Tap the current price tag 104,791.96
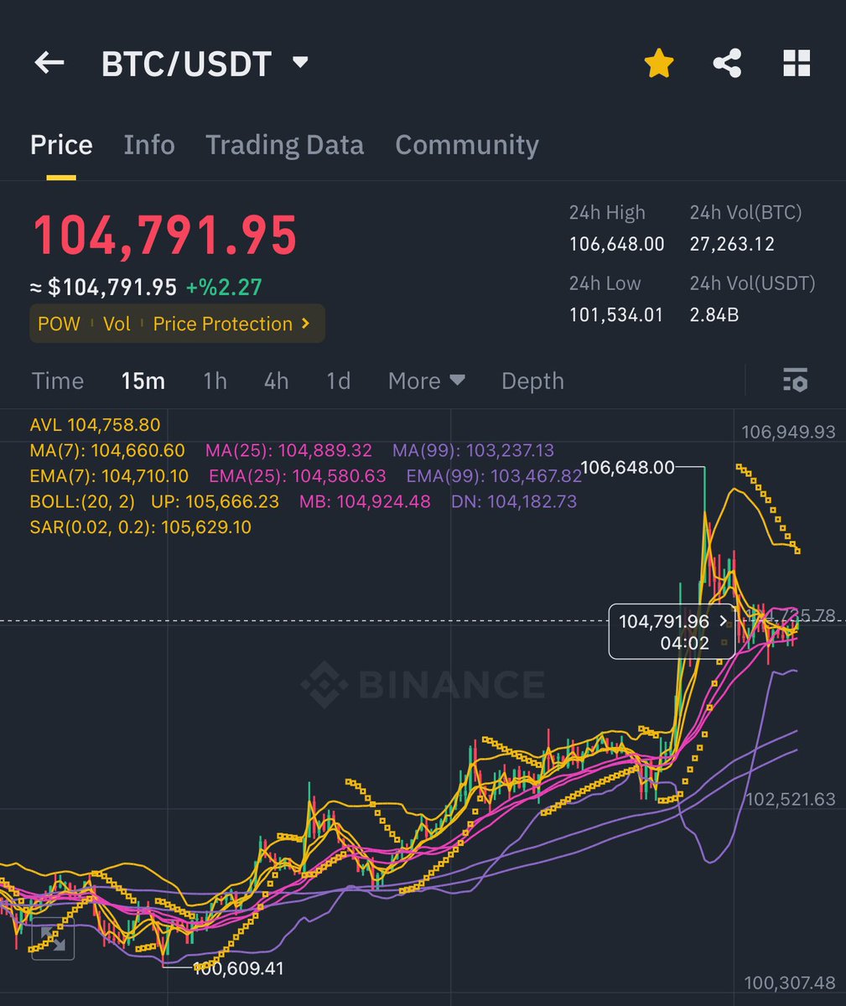This screenshot has height=1006, width=846. pyautogui.click(x=672, y=631)
